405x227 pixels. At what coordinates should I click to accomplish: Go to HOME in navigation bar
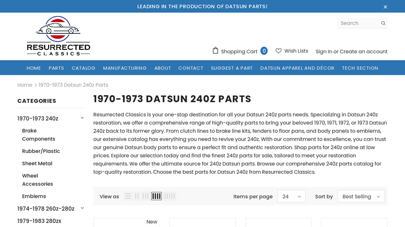click(x=33, y=68)
